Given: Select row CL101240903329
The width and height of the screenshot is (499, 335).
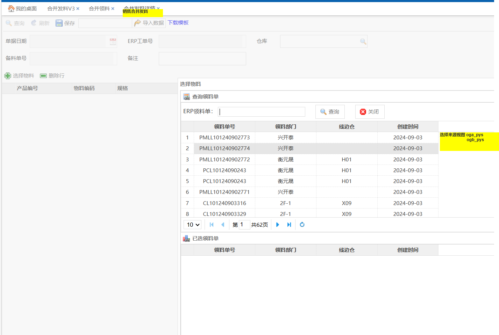Looking at the screenshot, I should click(310, 213).
